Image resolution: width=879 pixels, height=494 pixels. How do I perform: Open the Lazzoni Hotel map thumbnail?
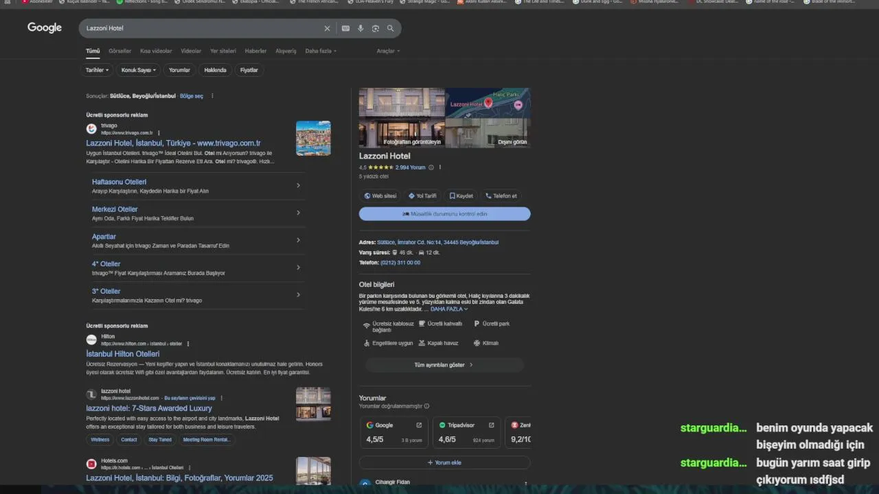coord(488,102)
